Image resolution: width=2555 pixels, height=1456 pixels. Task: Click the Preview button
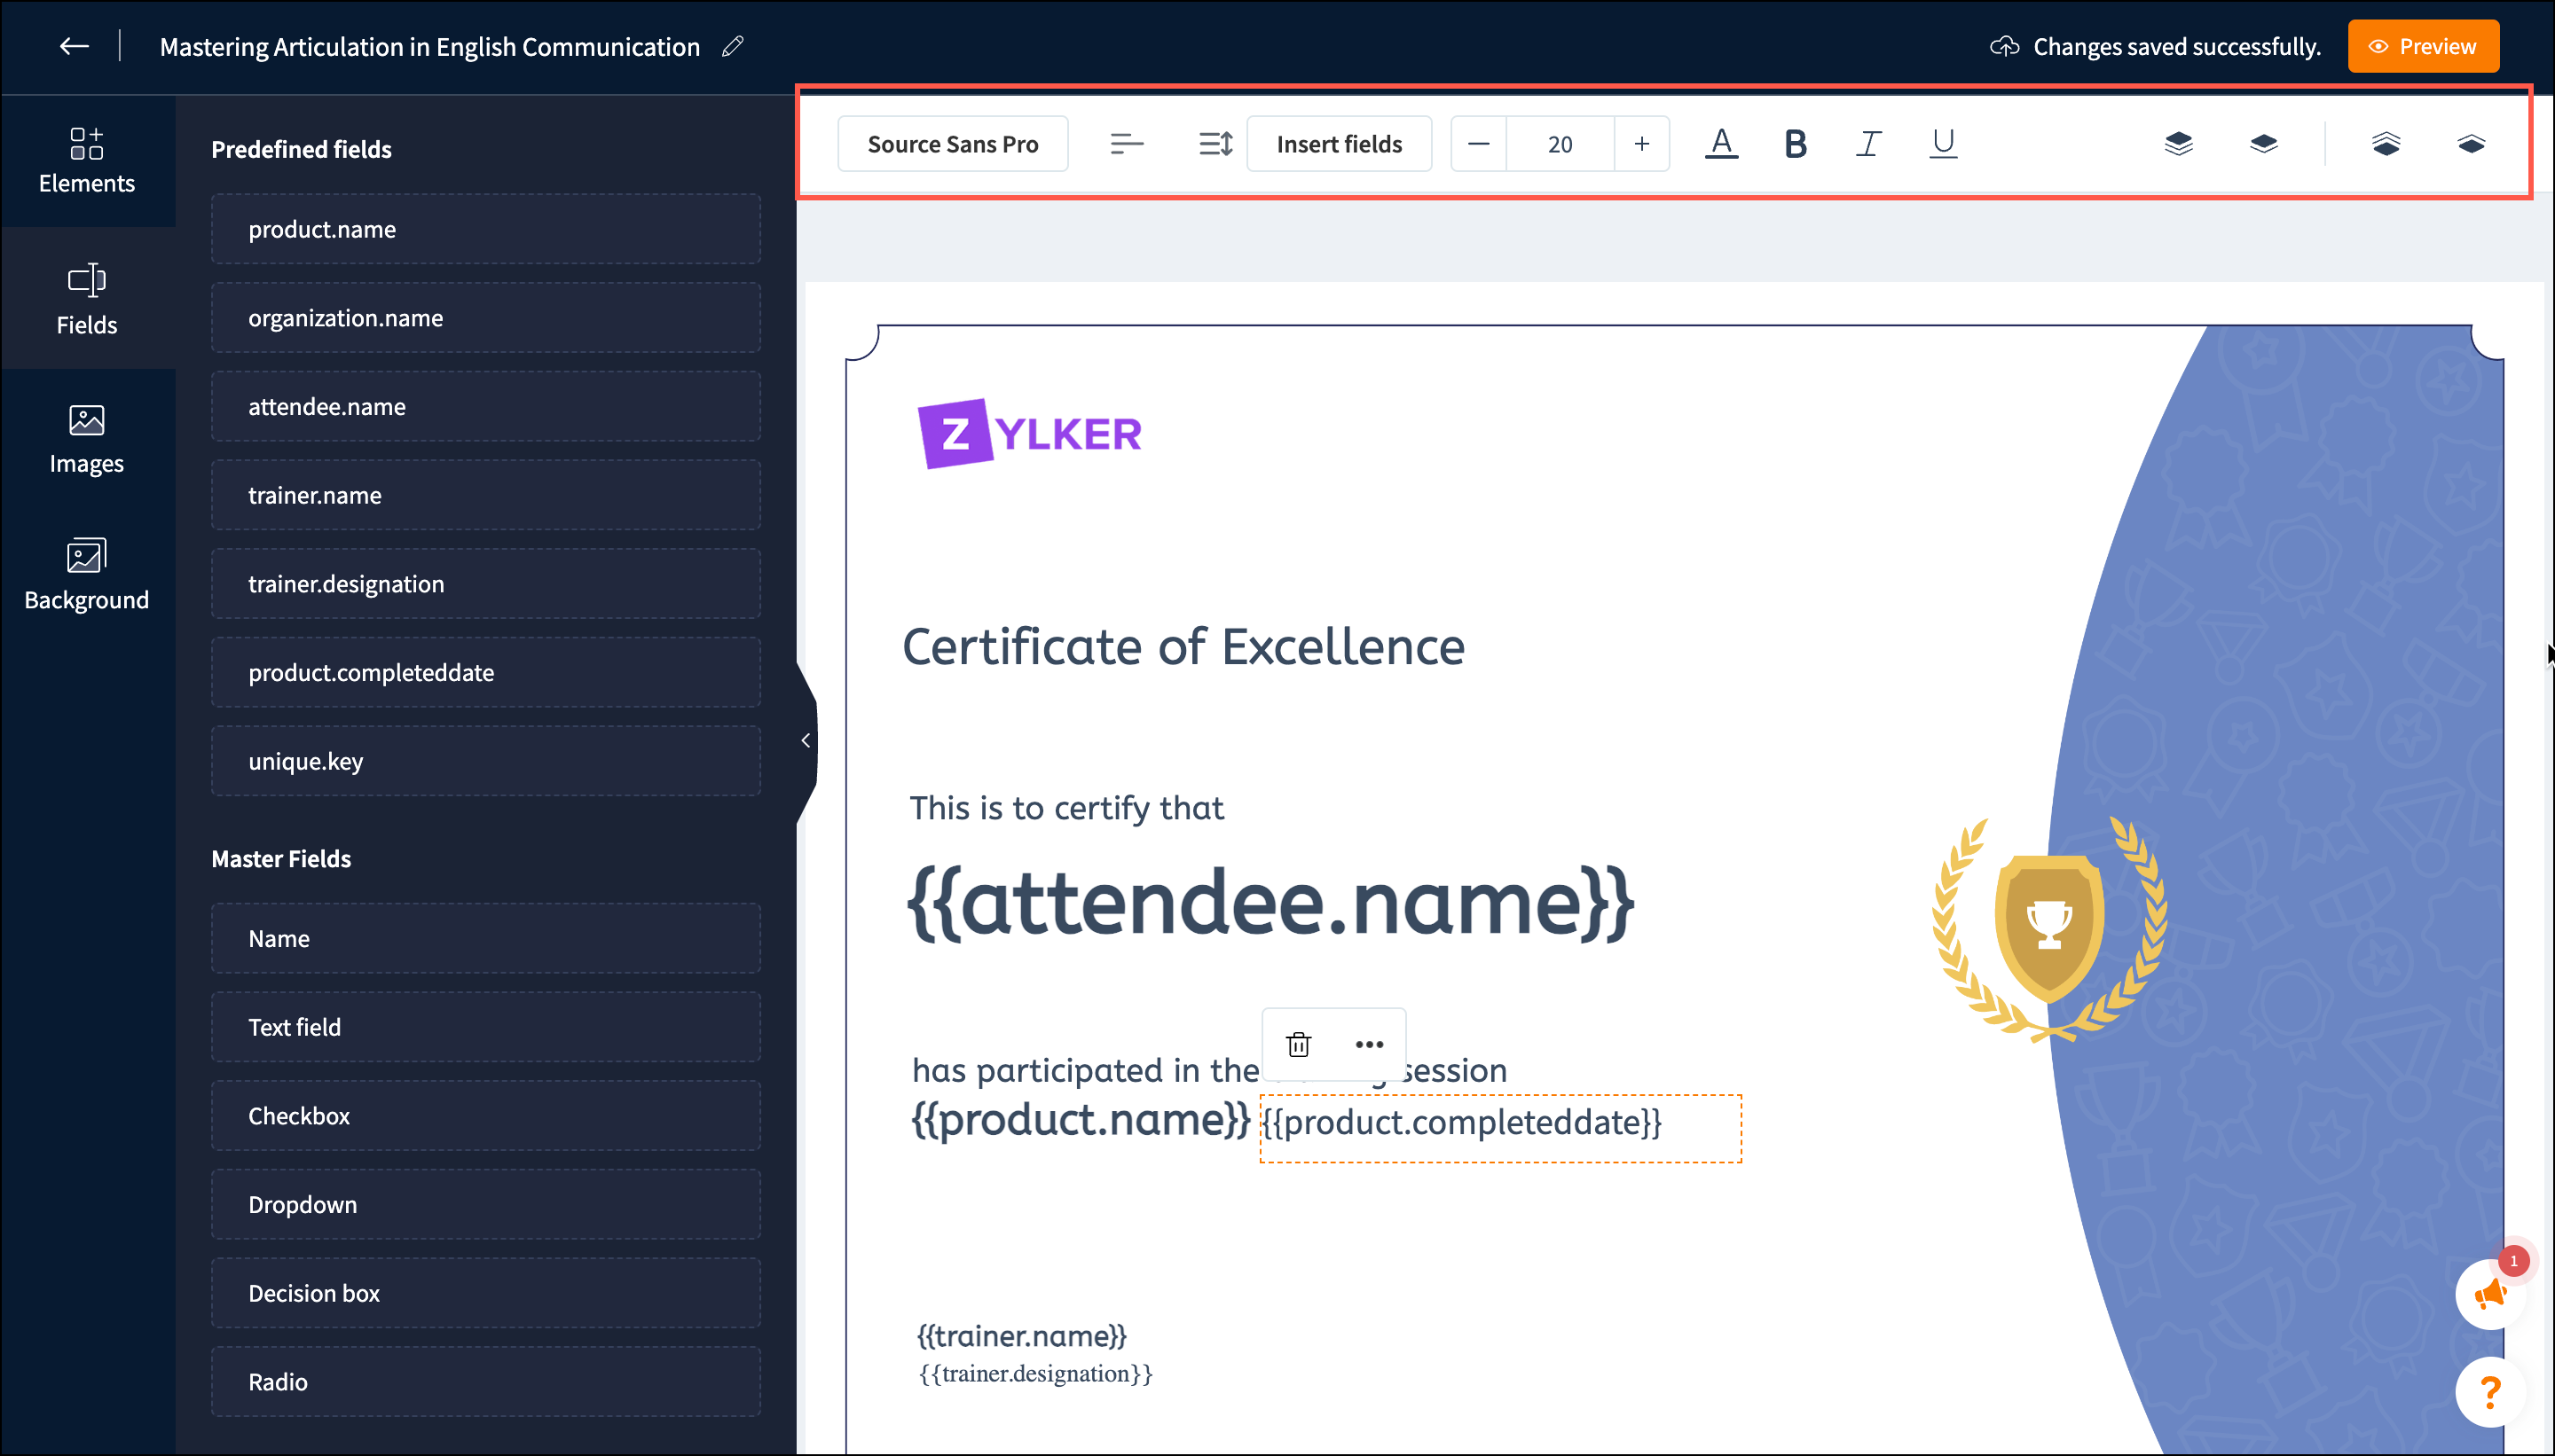pos(2422,46)
